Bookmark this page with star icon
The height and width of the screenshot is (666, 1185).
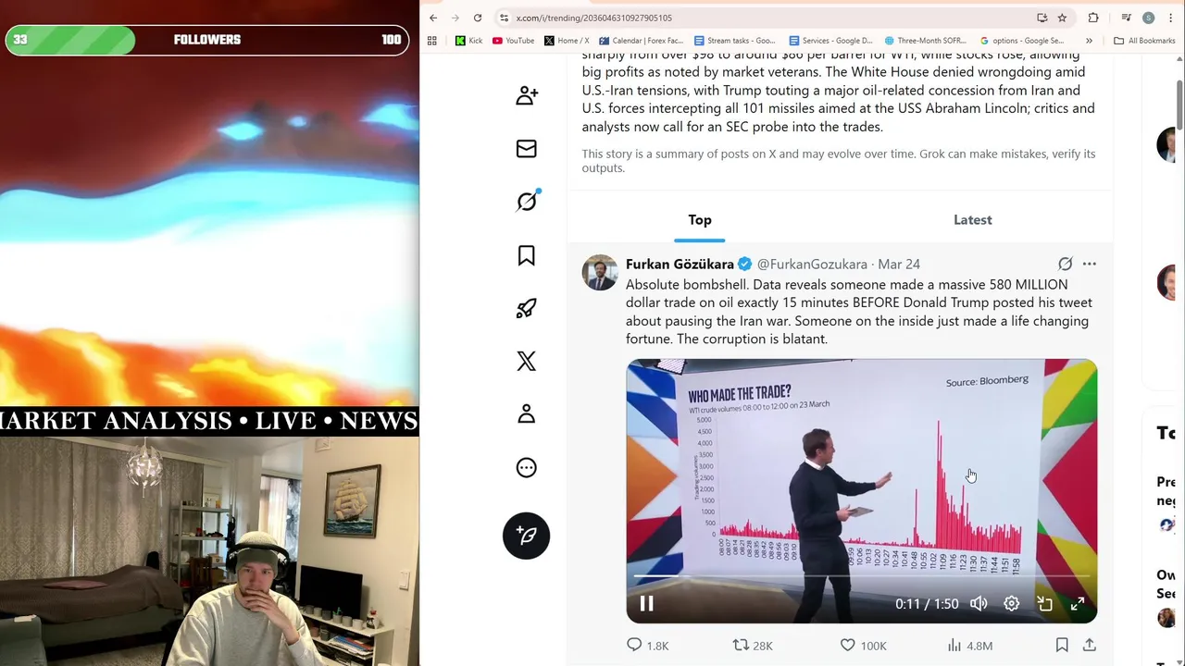pyautogui.click(x=1062, y=18)
